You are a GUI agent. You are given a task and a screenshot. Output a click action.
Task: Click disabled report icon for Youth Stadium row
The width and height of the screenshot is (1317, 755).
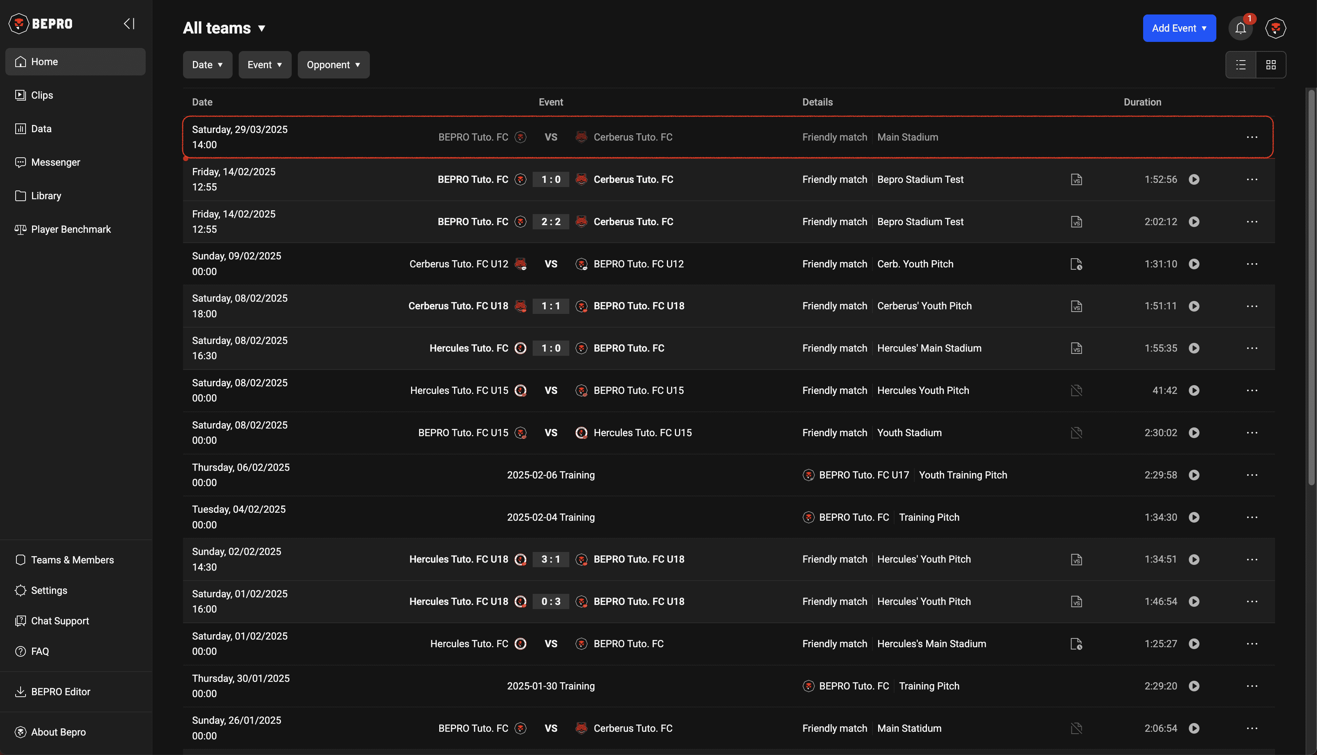tap(1077, 433)
